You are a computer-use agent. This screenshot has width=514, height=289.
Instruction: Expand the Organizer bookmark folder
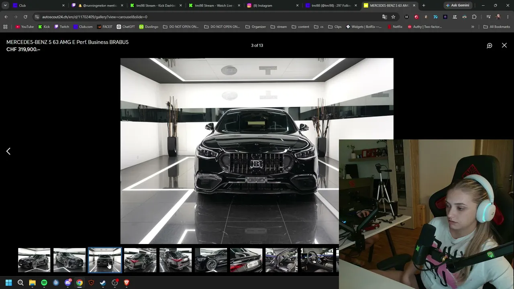256,27
